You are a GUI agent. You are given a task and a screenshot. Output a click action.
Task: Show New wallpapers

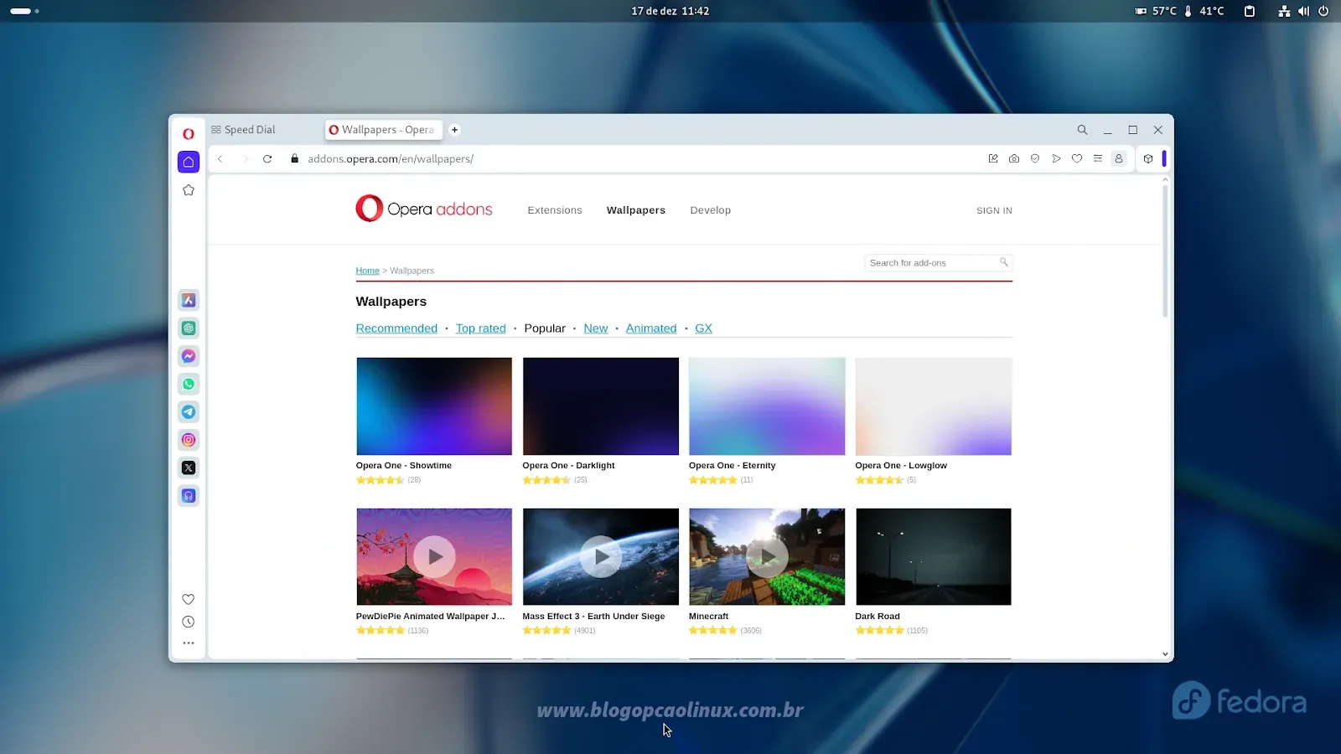pyautogui.click(x=596, y=328)
